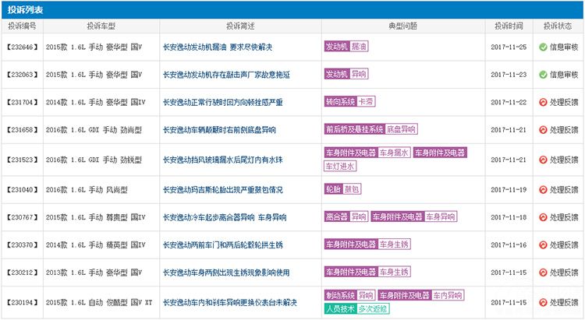
Task: Click complaint number 【232063】
Action: tap(23, 75)
